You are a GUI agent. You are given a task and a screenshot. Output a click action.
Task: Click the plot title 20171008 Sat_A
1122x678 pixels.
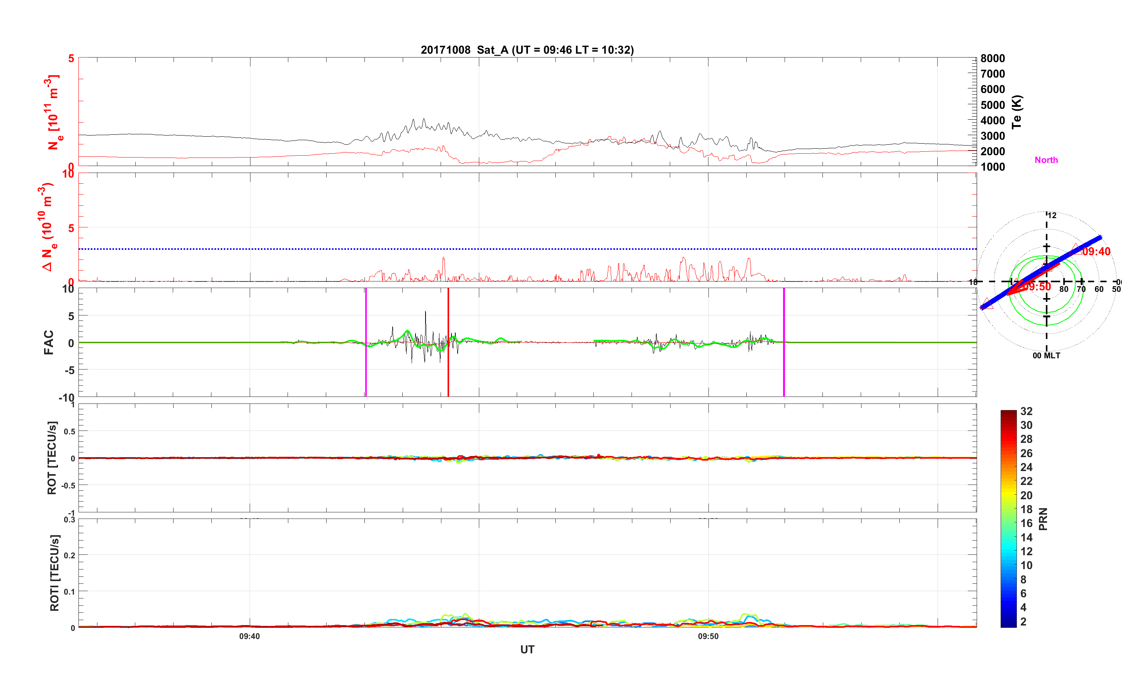(527, 50)
